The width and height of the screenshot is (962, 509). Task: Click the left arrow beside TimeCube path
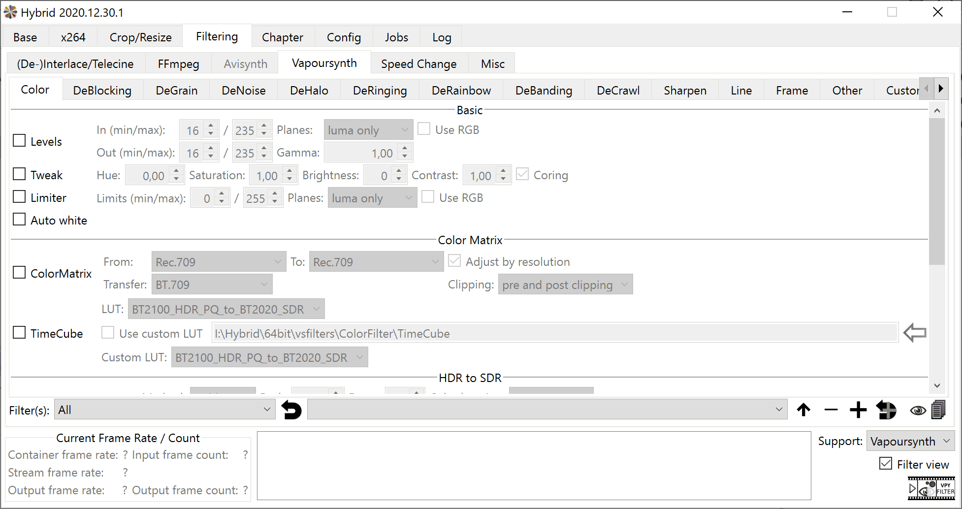(x=915, y=333)
